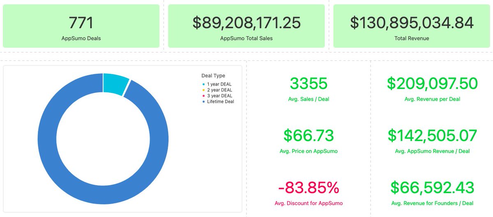Click the Deal Type legend title
The height and width of the screenshot is (217, 493).
click(213, 76)
